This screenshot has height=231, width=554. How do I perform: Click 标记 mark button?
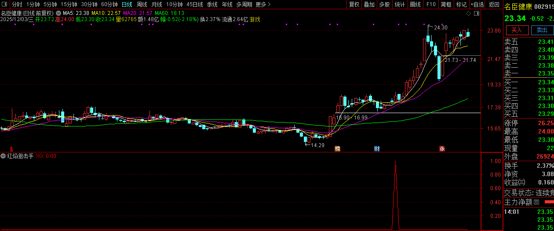(461, 4)
